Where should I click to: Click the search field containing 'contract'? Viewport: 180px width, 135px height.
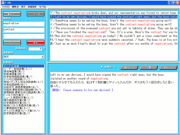coord(24,30)
